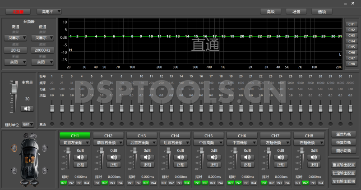Mute CH3 using its speaker icon

148,157
